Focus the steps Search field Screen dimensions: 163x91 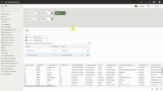pyautogui.click(x=10, y=10)
